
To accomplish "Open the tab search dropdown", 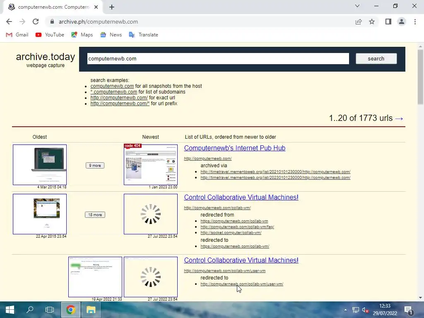I will click(x=357, y=6).
